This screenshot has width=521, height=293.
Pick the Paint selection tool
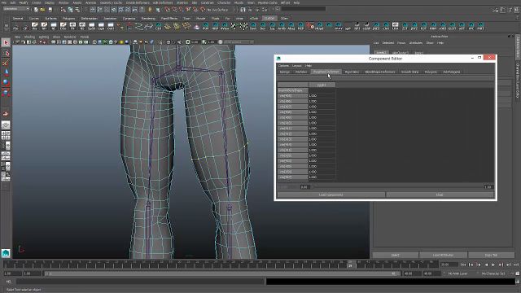[x=6, y=63]
